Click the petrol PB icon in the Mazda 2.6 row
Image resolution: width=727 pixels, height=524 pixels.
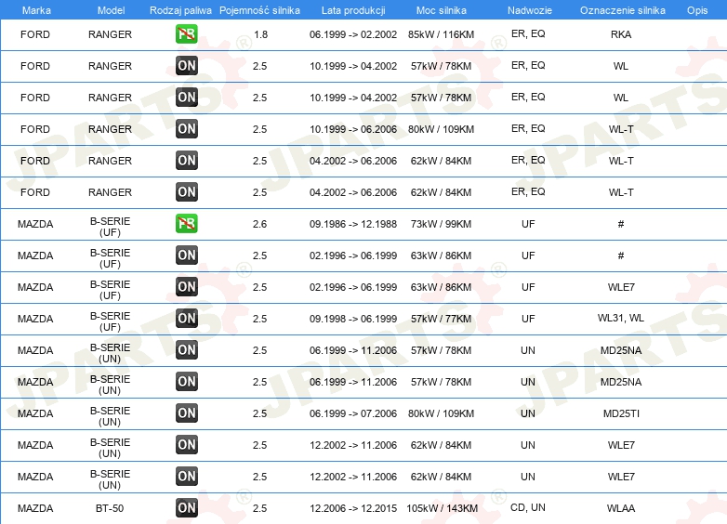[x=186, y=224]
